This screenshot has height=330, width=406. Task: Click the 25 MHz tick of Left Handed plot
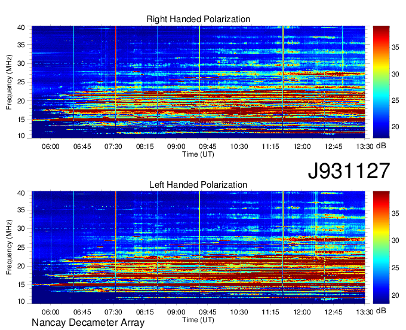[x=21, y=247]
